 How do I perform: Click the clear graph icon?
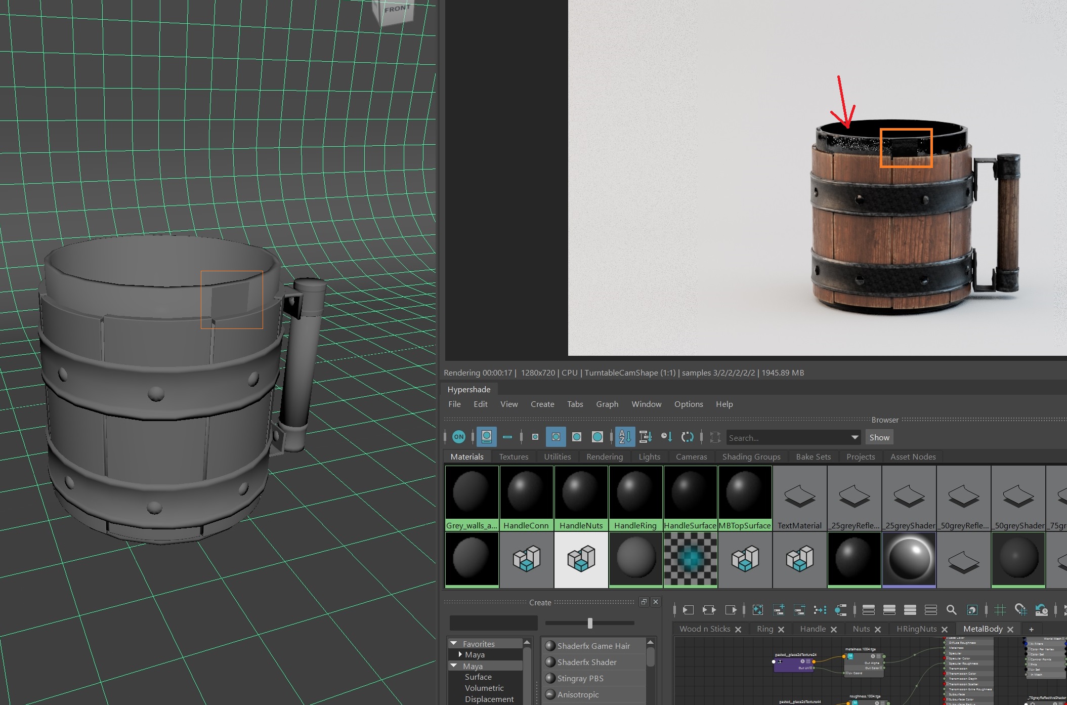click(x=758, y=610)
